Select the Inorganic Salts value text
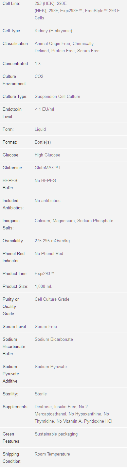This screenshot has height=470, width=127. (74, 221)
